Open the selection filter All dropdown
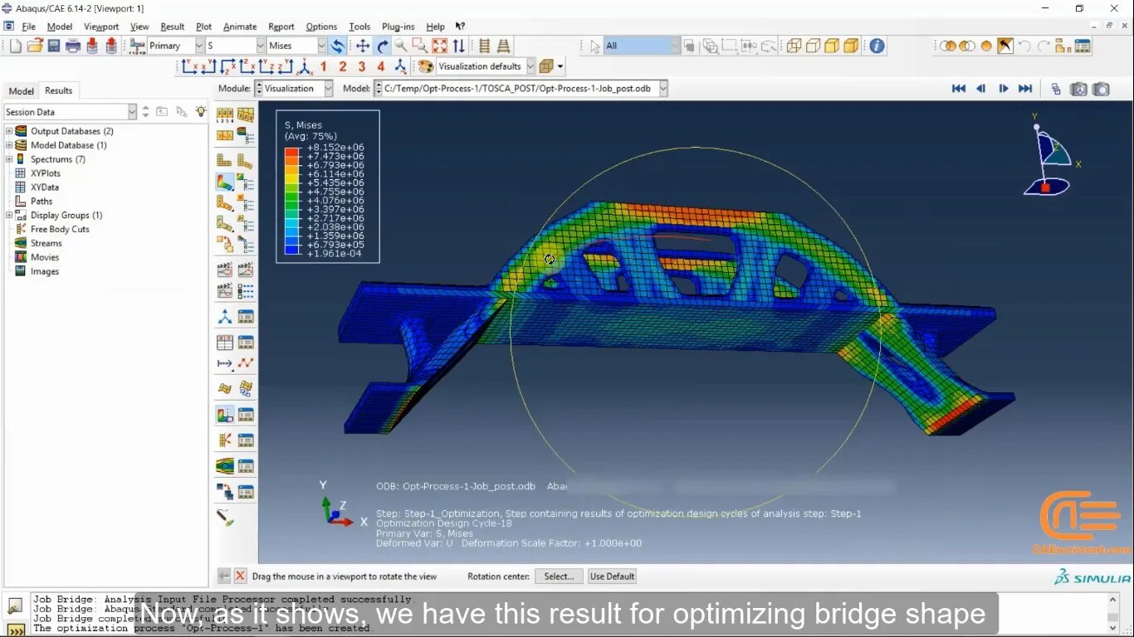 click(675, 46)
